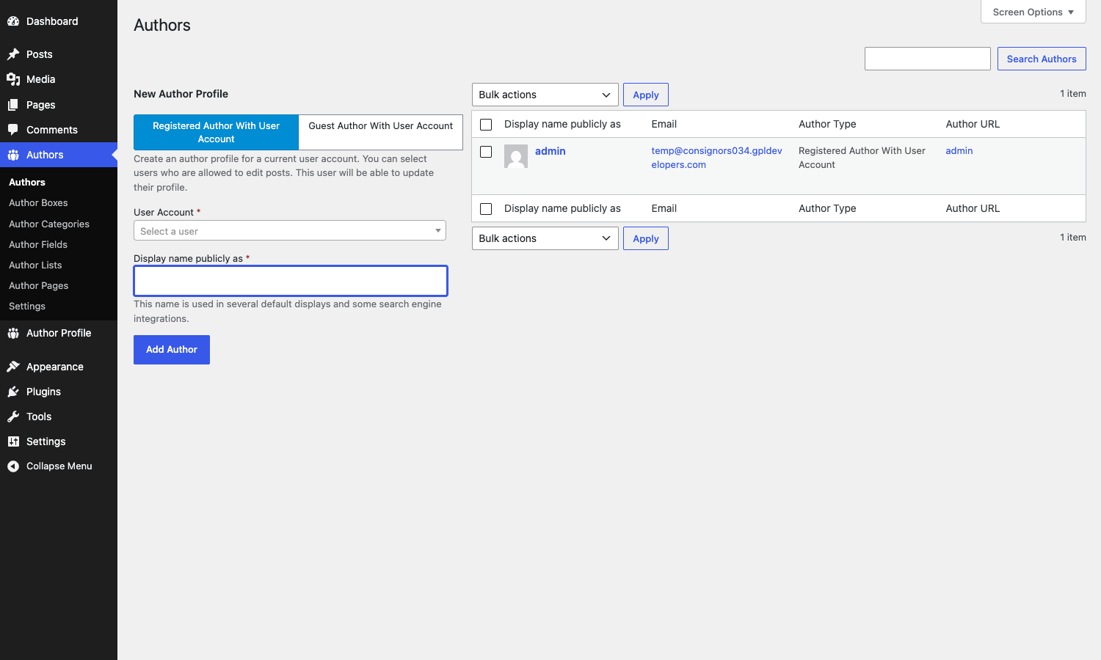
Task: Open Authors submenu Settings item
Action: coord(27,307)
